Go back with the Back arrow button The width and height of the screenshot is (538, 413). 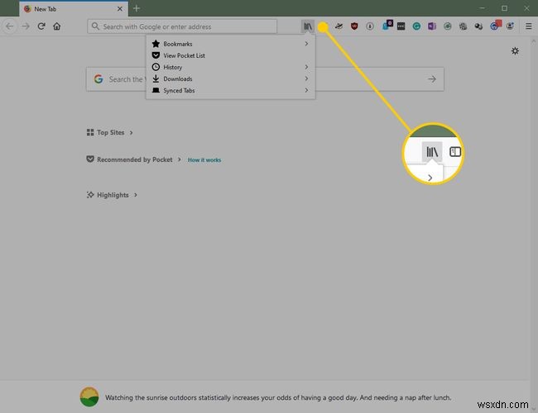click(x=10, y=26)
